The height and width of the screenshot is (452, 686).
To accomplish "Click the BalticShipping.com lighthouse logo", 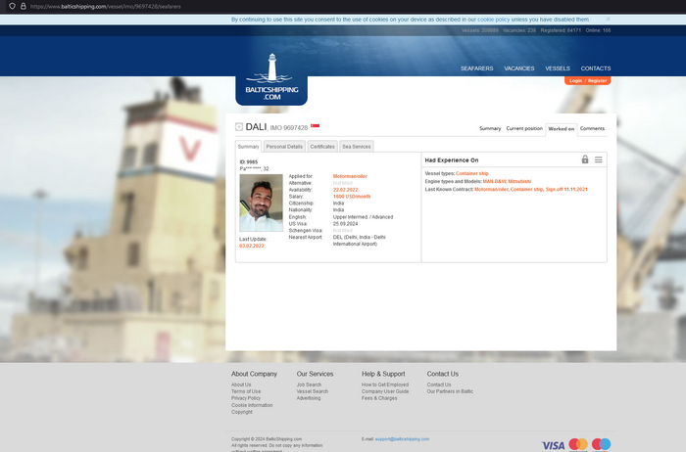I will (x=271, y=77).
